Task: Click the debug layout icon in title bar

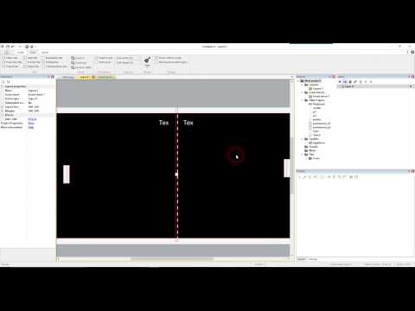Action: click(x=32, y=47)
